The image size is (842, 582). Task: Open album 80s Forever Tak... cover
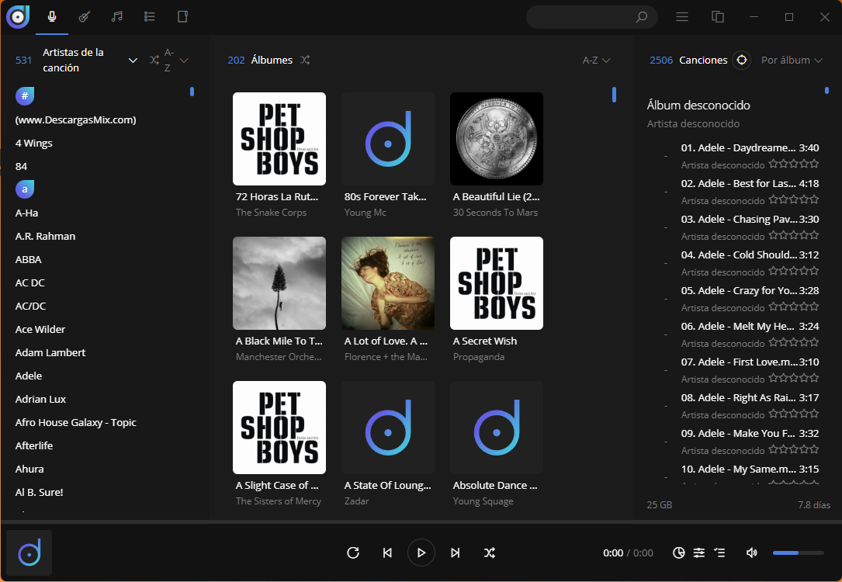coord(388,139)
